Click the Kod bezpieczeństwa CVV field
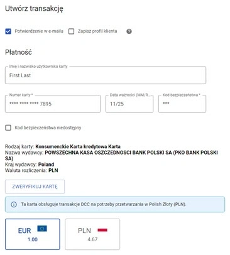Image resolution: width=230 pixels, height=255 pixels. click(182, 104)
